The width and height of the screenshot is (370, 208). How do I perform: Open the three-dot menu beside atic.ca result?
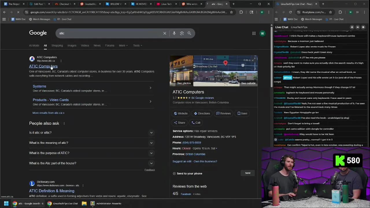61,61
